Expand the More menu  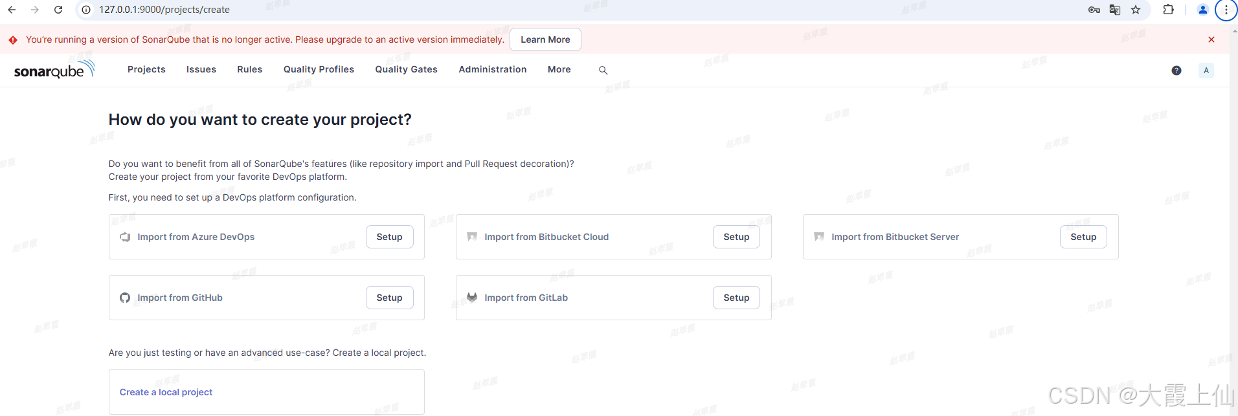click(559, 69)
